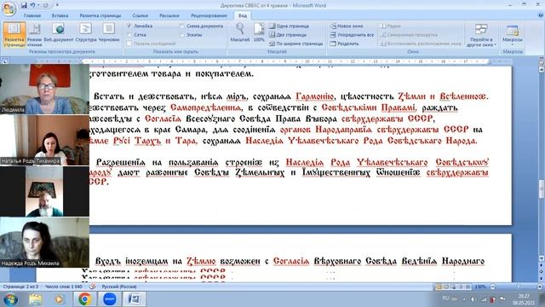Switch to Веб-документ view
Viewport: 545px width, 307px height.
(x=59, y=33)
